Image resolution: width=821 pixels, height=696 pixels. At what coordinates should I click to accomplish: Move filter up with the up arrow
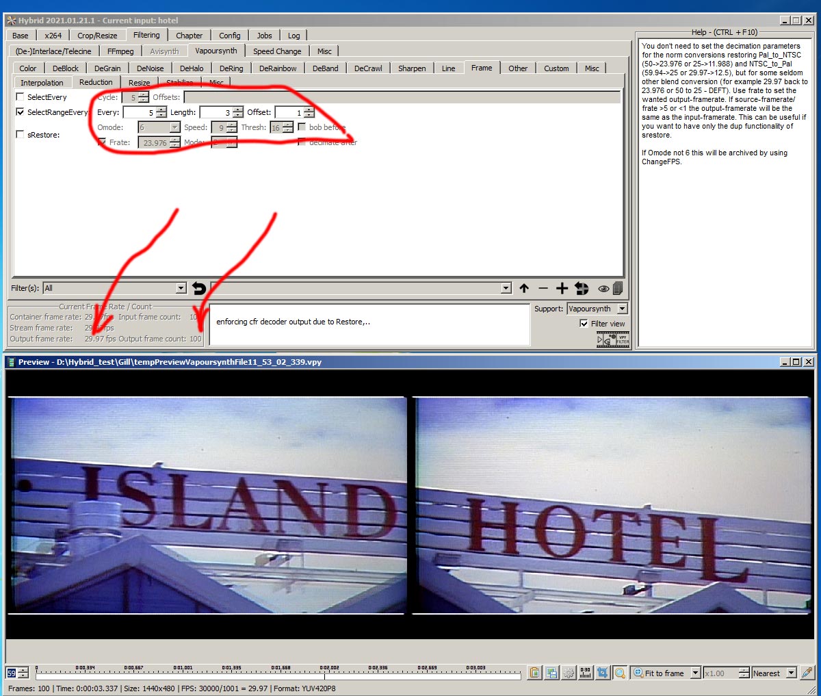pyautogui.click(x=524, y=288)
